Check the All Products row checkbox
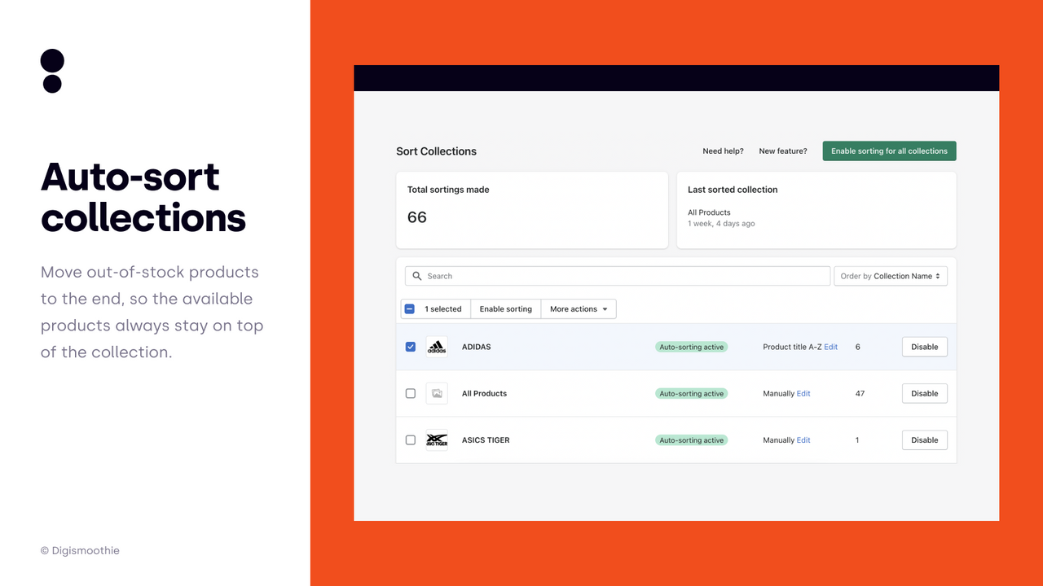 410,393
